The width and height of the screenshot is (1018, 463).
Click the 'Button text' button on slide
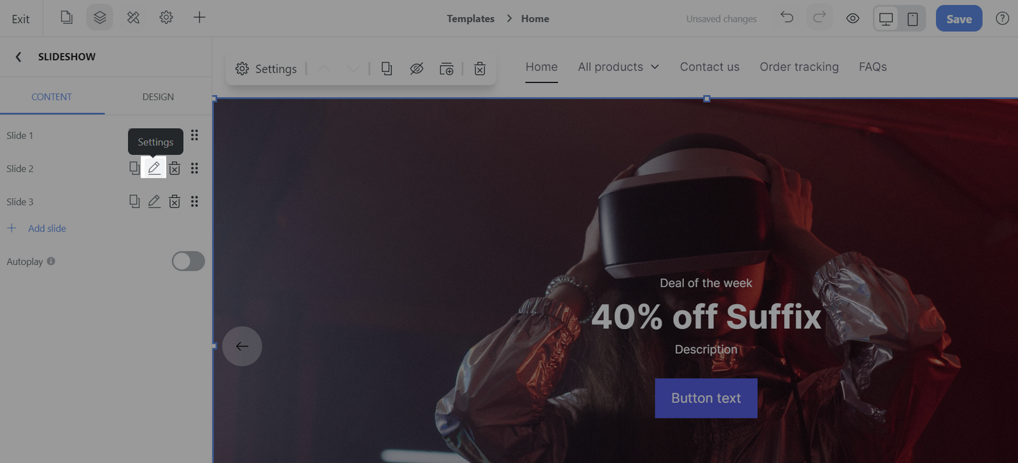pos(706,398)
